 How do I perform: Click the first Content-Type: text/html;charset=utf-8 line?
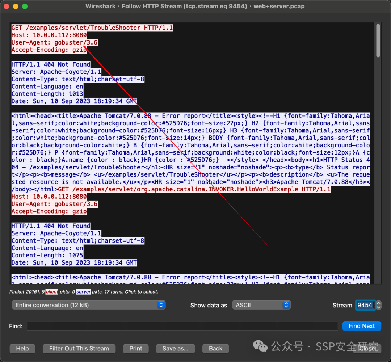point(78,79)
